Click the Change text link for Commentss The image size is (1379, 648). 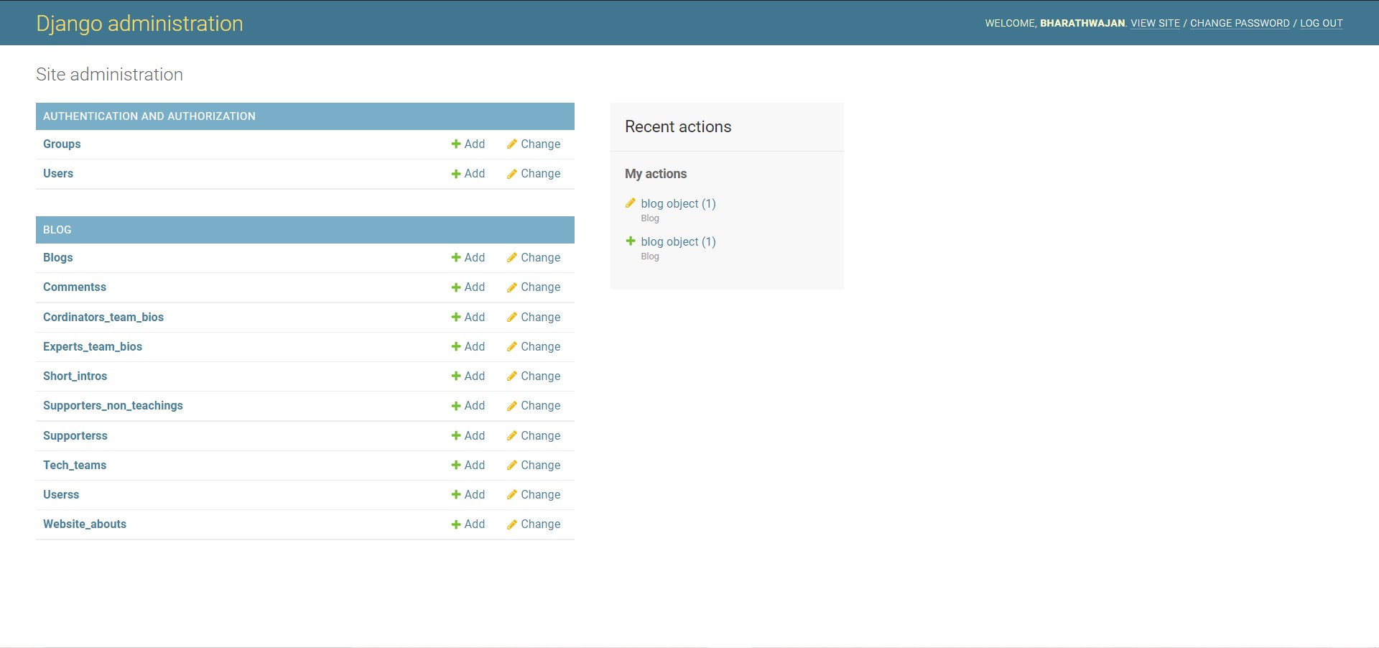(x=541, y=287)
